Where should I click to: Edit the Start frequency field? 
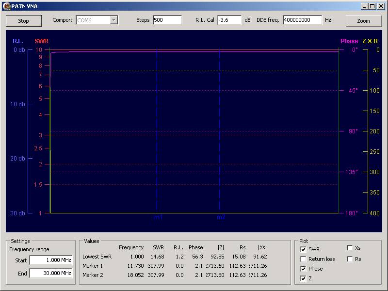(50, 260)
